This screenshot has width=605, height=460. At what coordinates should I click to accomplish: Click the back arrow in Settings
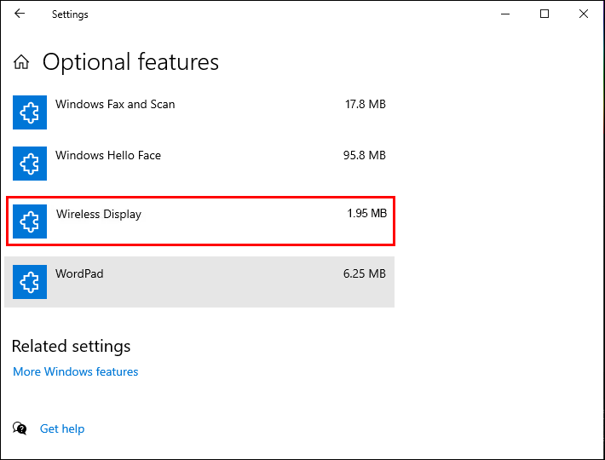[20, 14]
